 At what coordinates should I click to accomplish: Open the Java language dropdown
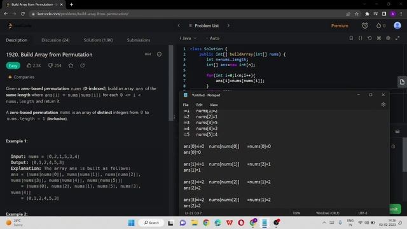188,38
